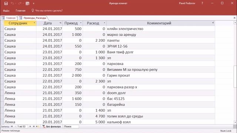Go to the last record
237x133 pixels.
pos(34,126)
